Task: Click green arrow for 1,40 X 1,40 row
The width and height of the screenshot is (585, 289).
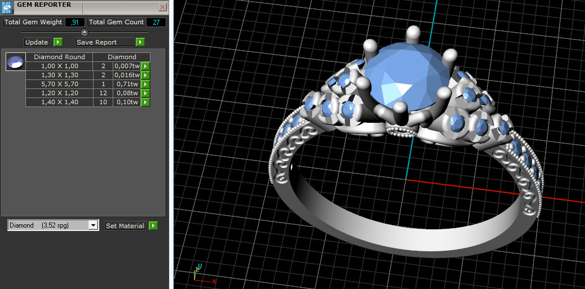Action: [x=145, y=102]
